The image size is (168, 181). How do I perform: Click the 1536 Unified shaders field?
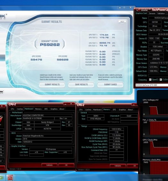tap(158, 47)
